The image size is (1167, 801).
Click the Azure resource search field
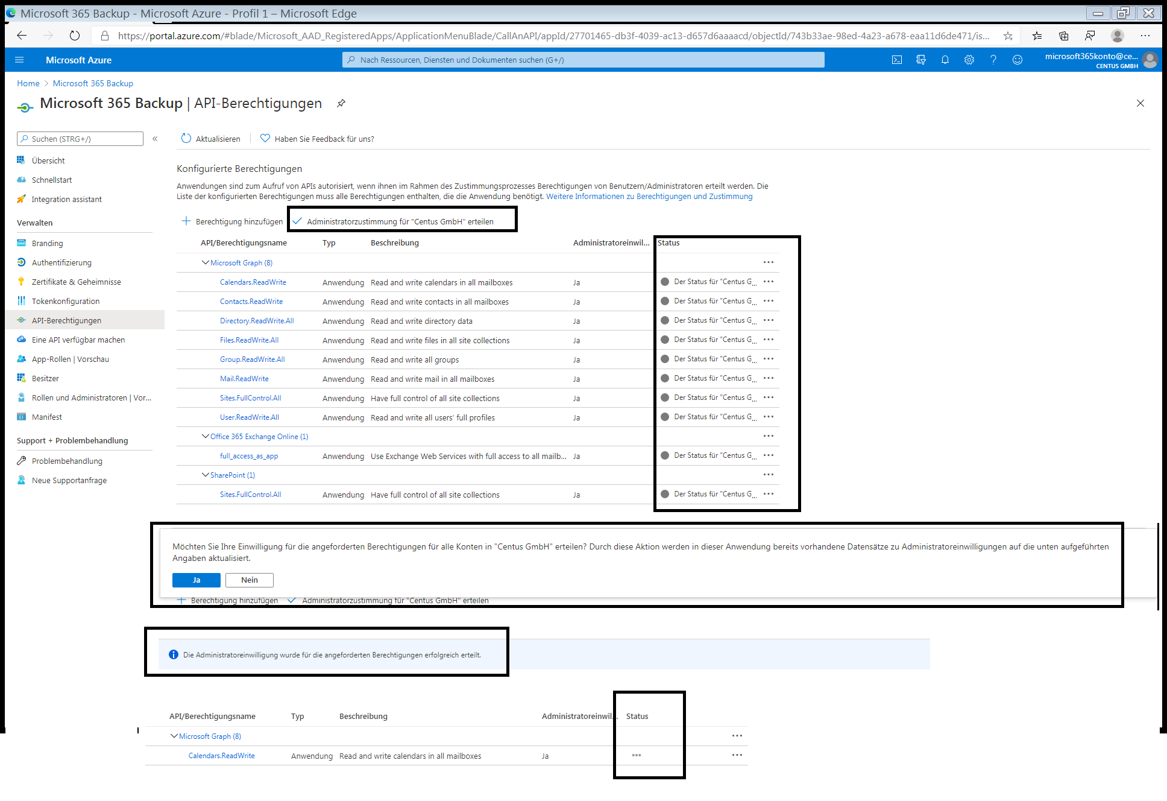(x=582, y=60)
